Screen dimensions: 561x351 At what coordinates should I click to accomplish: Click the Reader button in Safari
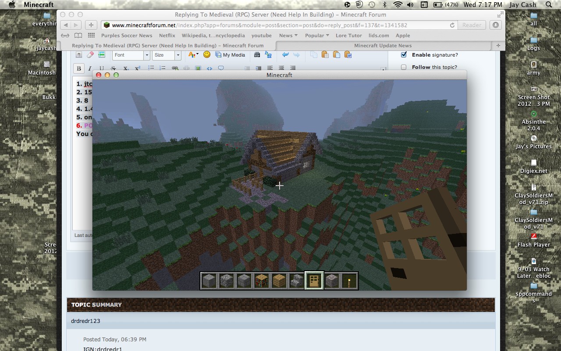point(471,25)
